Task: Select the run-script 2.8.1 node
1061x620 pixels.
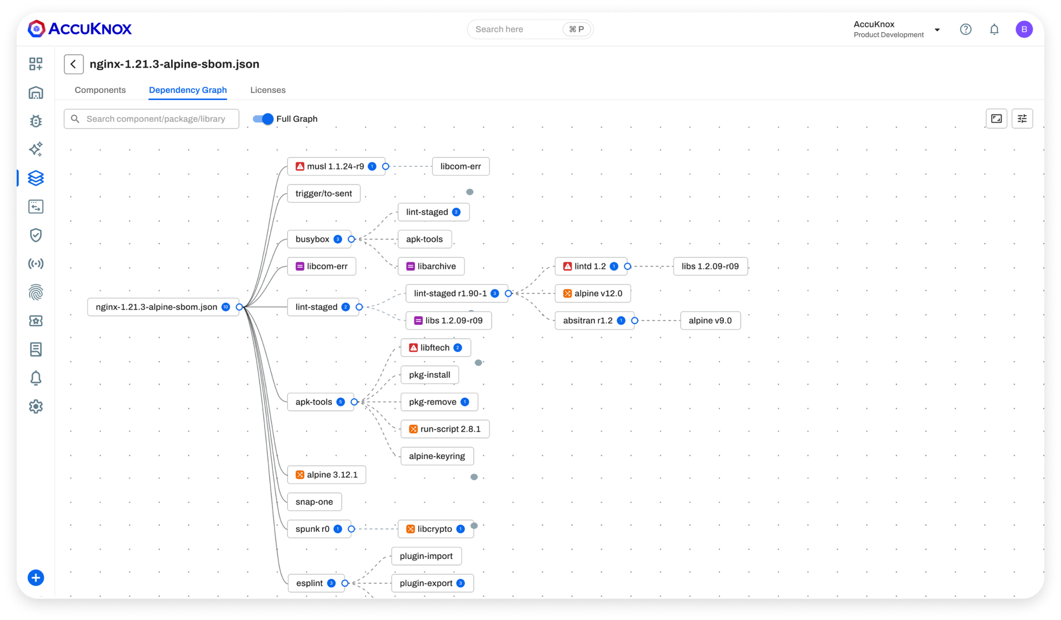Action: tap(445, 429)
